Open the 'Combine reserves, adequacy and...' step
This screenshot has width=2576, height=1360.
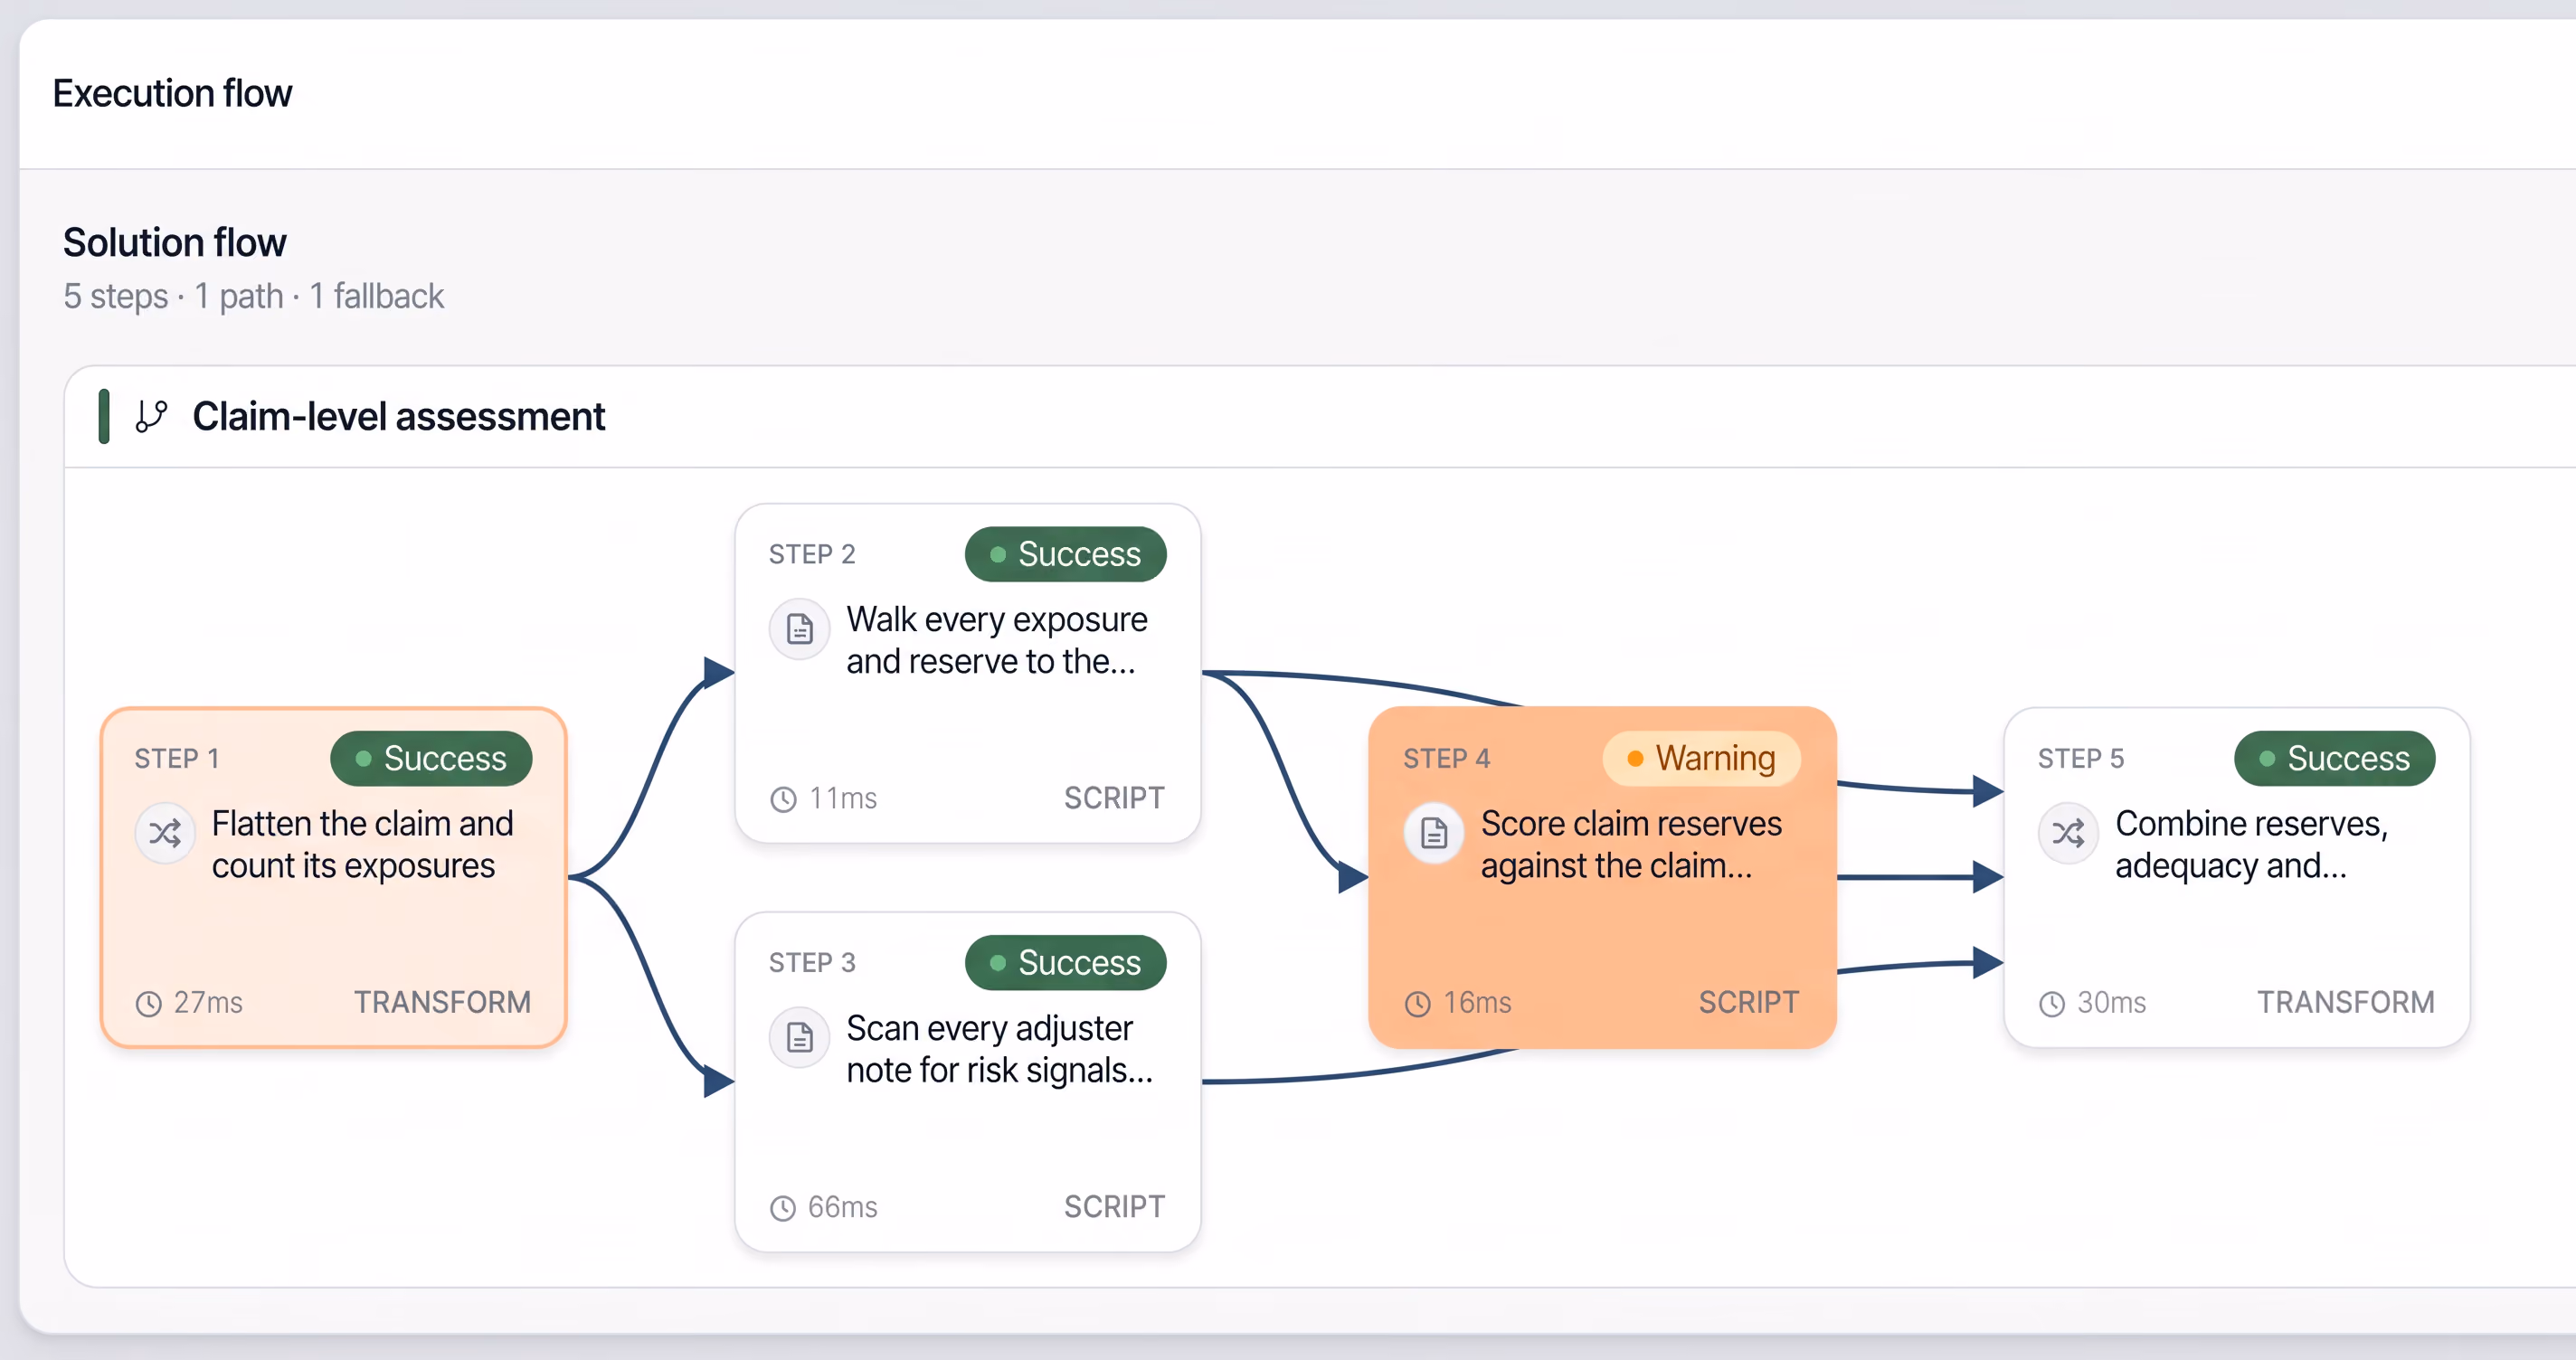coord(2237,877)
